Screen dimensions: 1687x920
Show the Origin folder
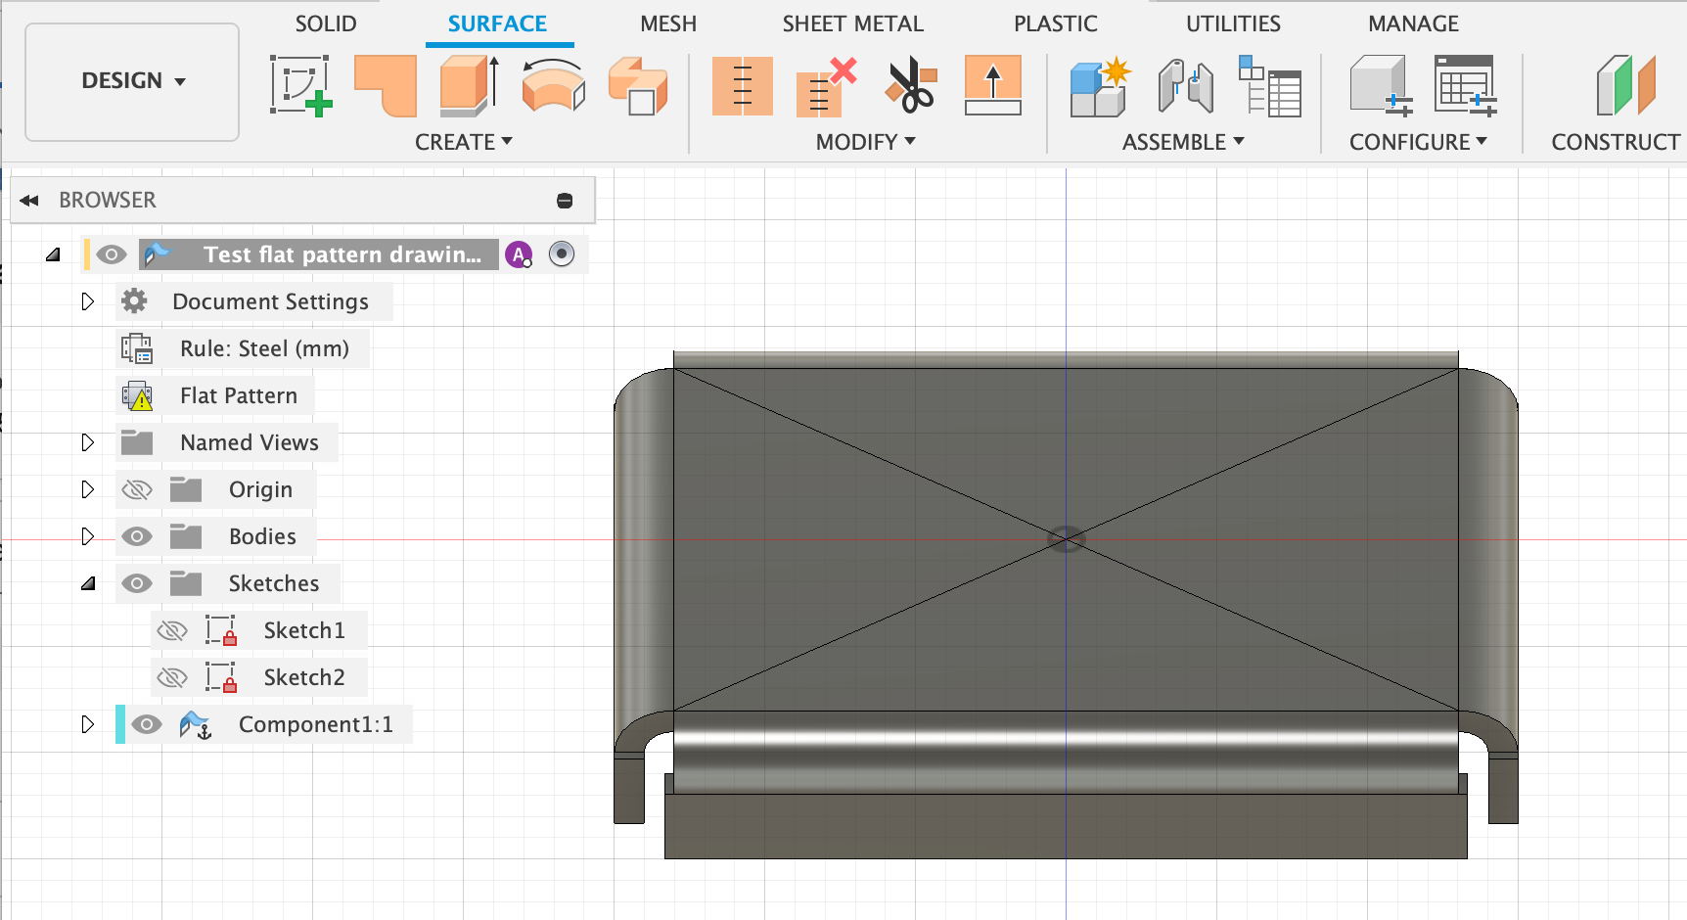pos(137,489)
